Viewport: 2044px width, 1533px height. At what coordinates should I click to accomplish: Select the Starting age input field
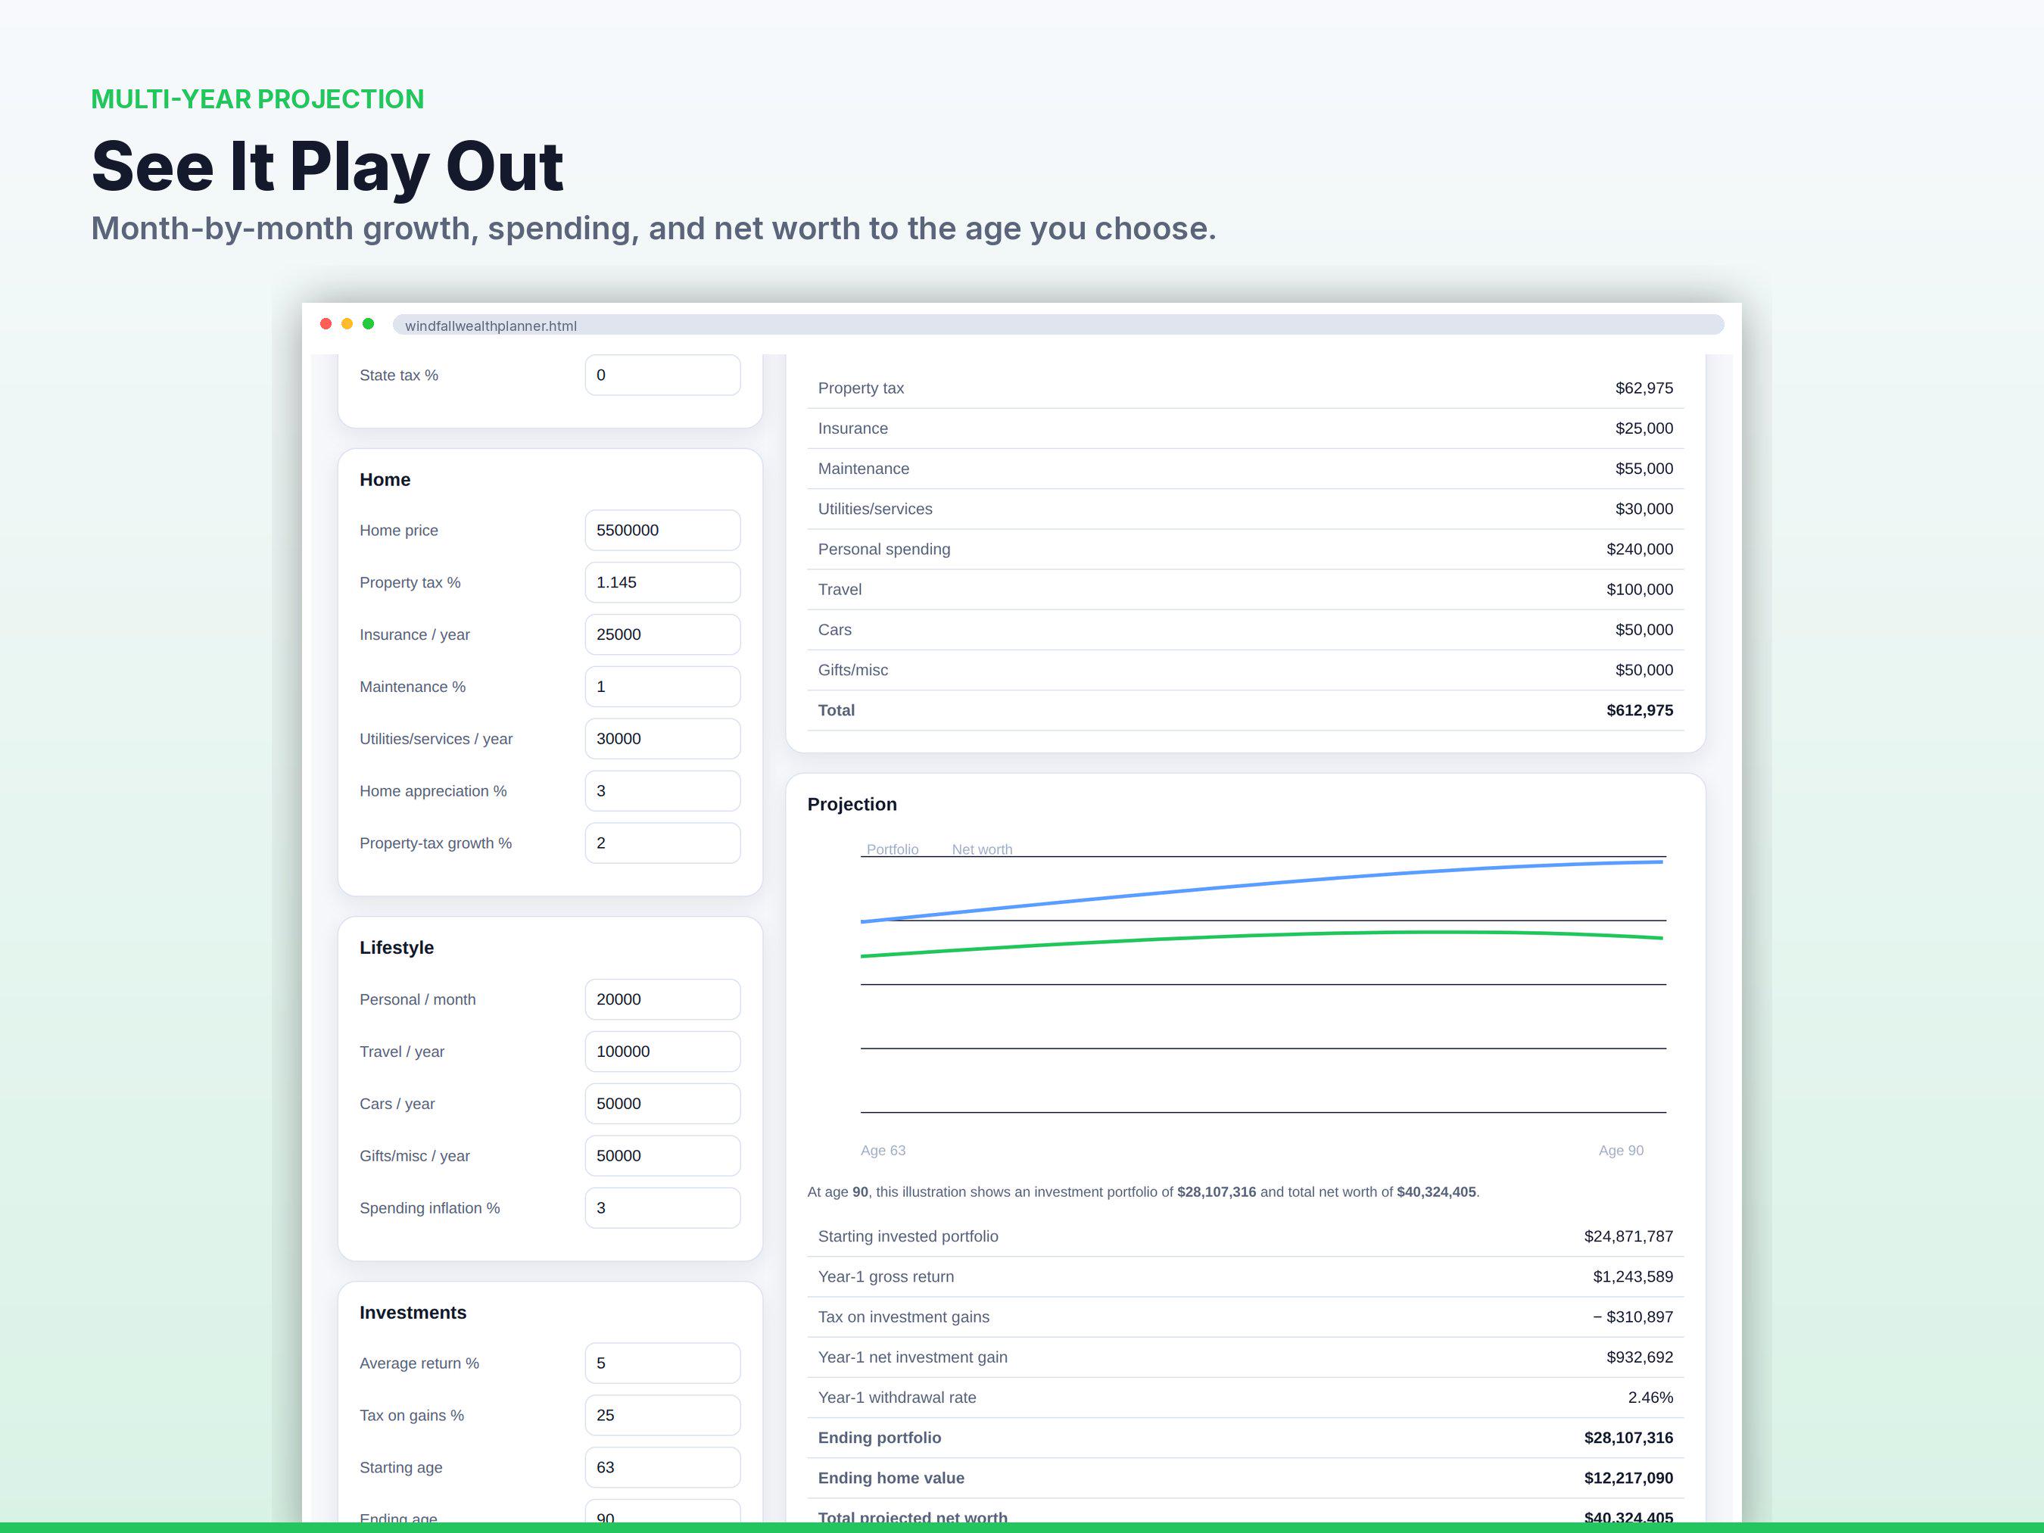662,1467
